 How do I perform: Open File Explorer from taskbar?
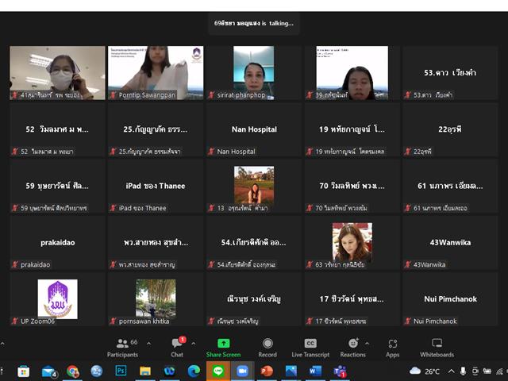[144, 371]
